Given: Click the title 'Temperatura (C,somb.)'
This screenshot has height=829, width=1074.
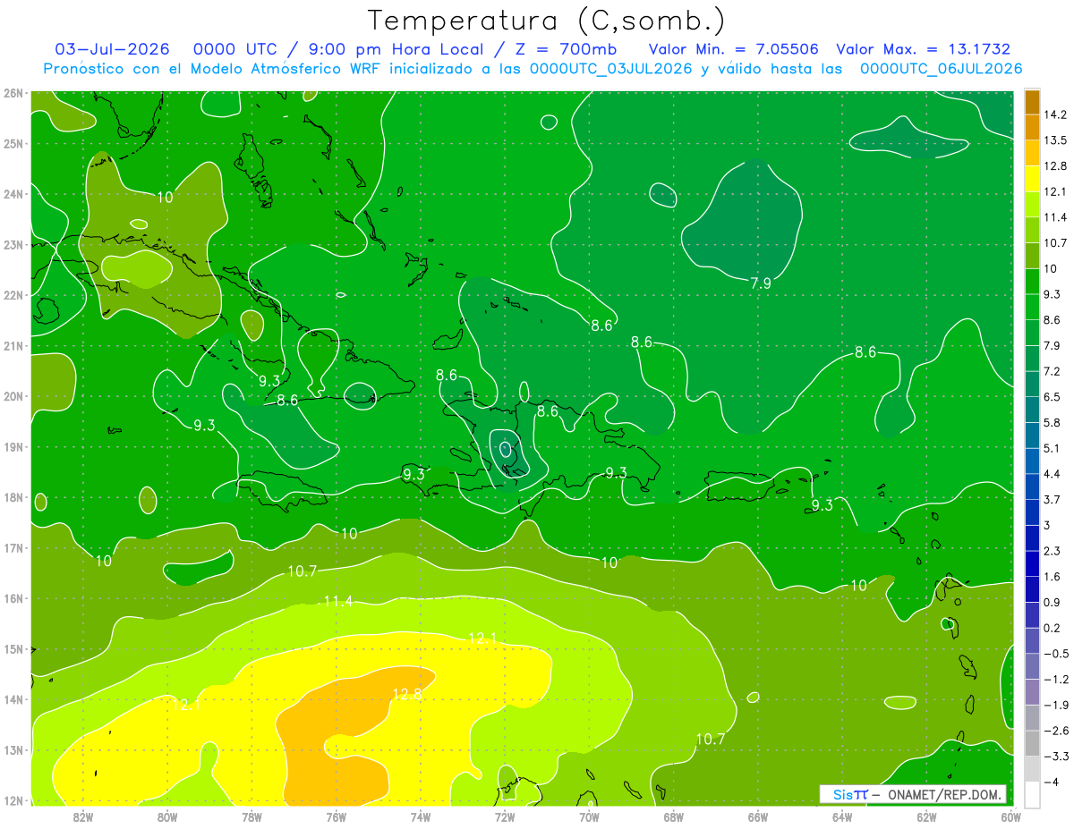Looking at the screenshot, I should (547, 21).
